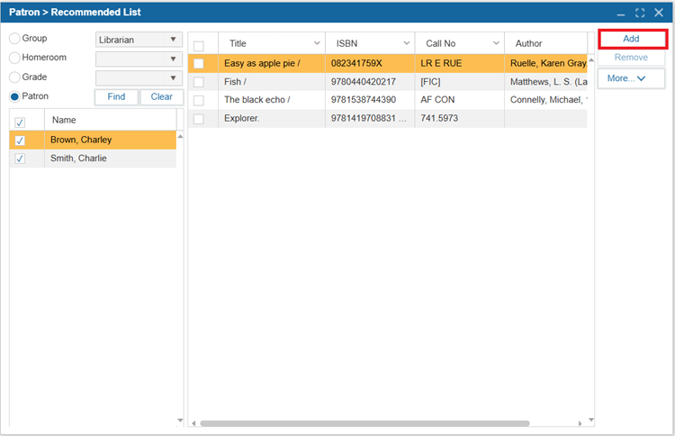Select the Group radio button

(14, 39)
